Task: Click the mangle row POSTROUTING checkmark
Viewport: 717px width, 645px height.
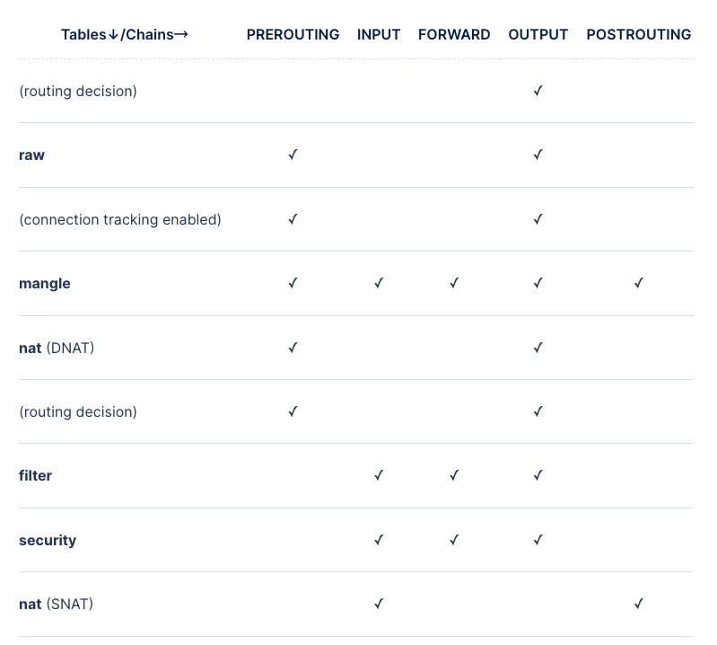Action: coord(638,283)
